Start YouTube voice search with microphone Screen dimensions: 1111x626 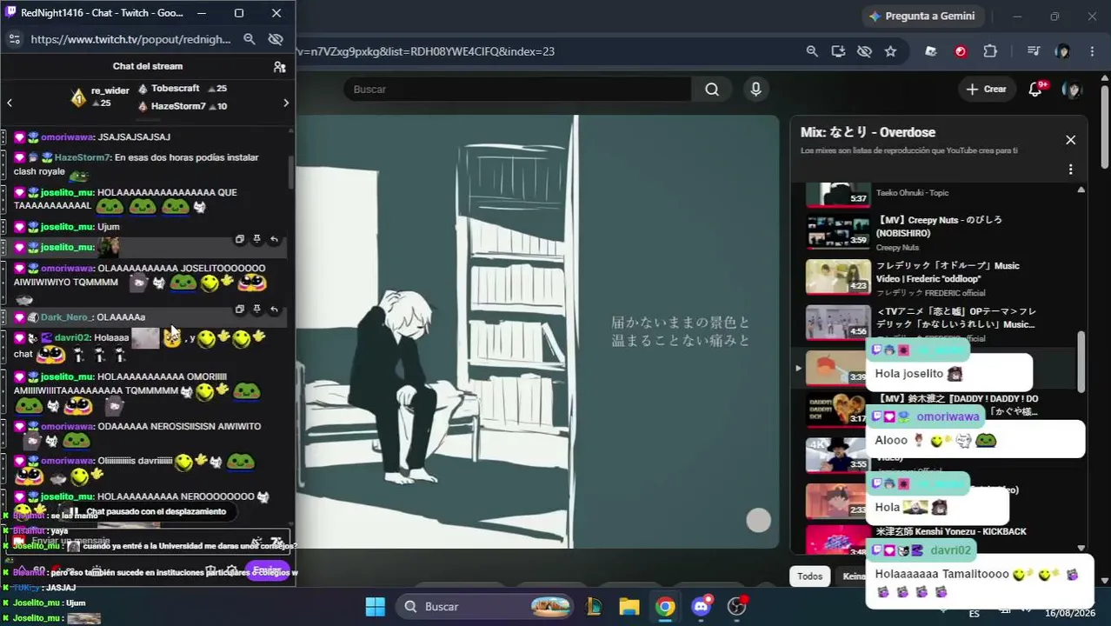[755, 89]
